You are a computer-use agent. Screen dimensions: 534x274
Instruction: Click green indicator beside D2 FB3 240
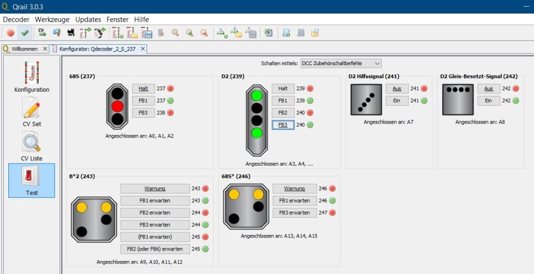tap(310, 125)
